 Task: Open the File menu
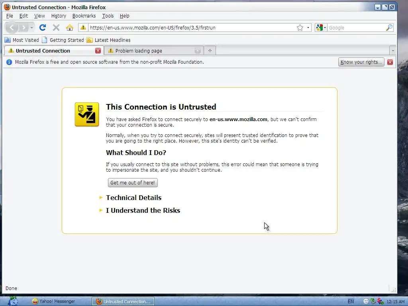pyautogui.click(x=10, y=16)
